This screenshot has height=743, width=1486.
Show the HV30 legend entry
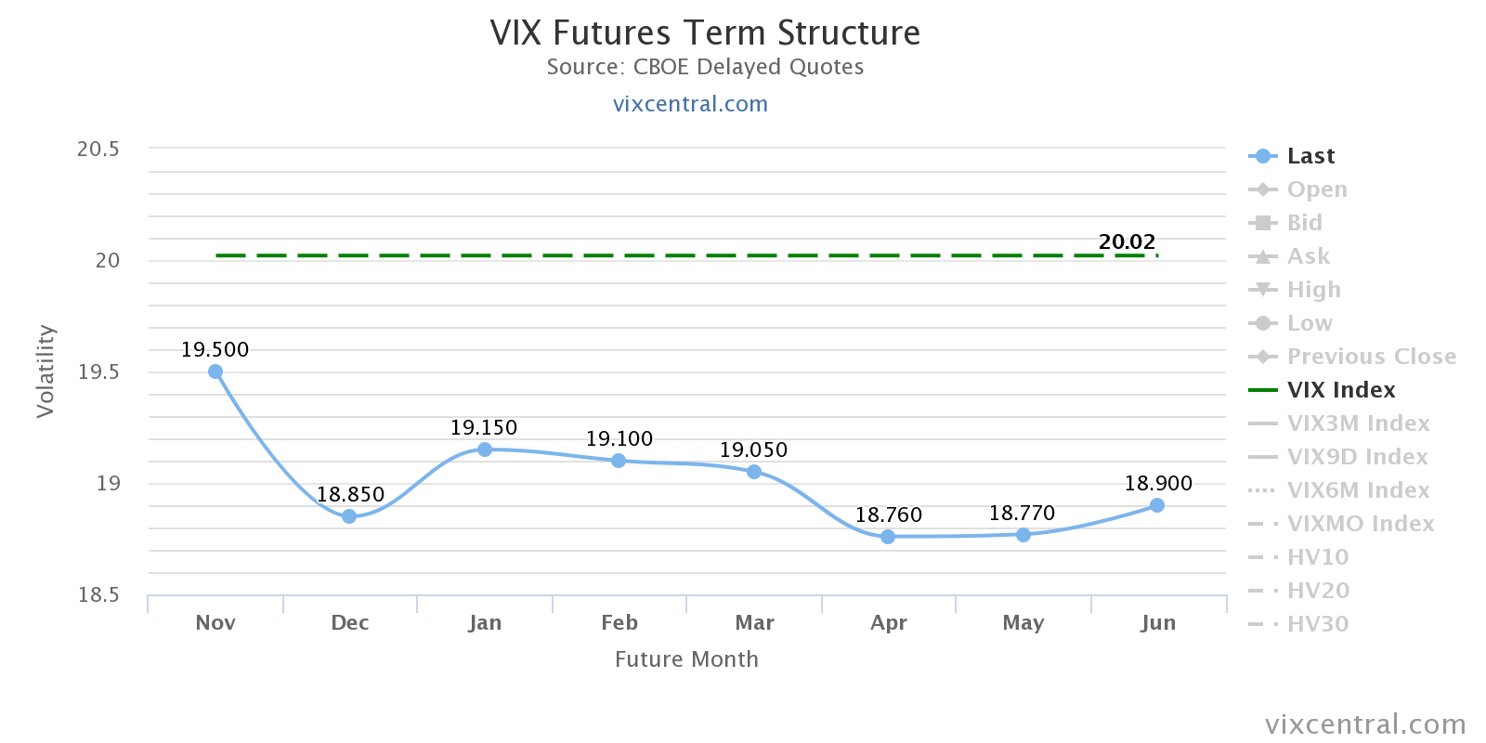click(x=1318, y=624)
